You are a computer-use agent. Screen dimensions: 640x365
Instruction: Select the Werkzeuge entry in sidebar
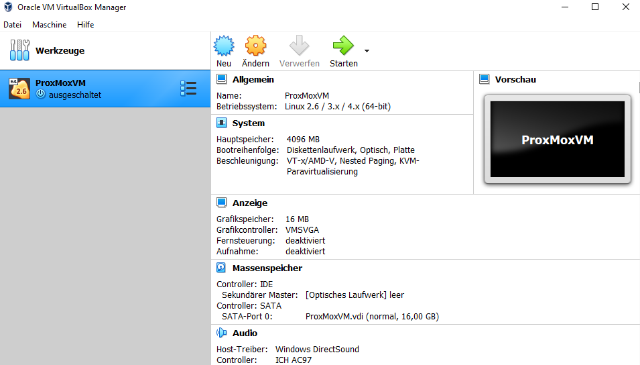[105, 51]
